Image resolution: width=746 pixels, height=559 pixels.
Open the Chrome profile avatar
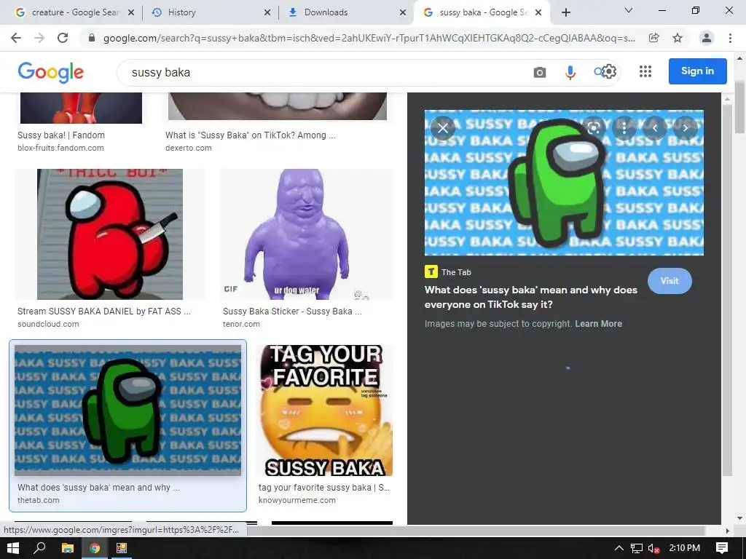[707, 38]
